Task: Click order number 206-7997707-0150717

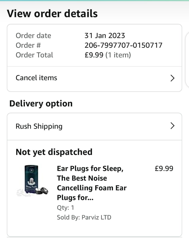Action: [x=123, y=45]
